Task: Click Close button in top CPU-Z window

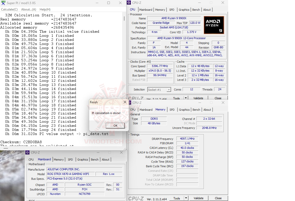Action: pyautogui.click(x=218, y=98)
